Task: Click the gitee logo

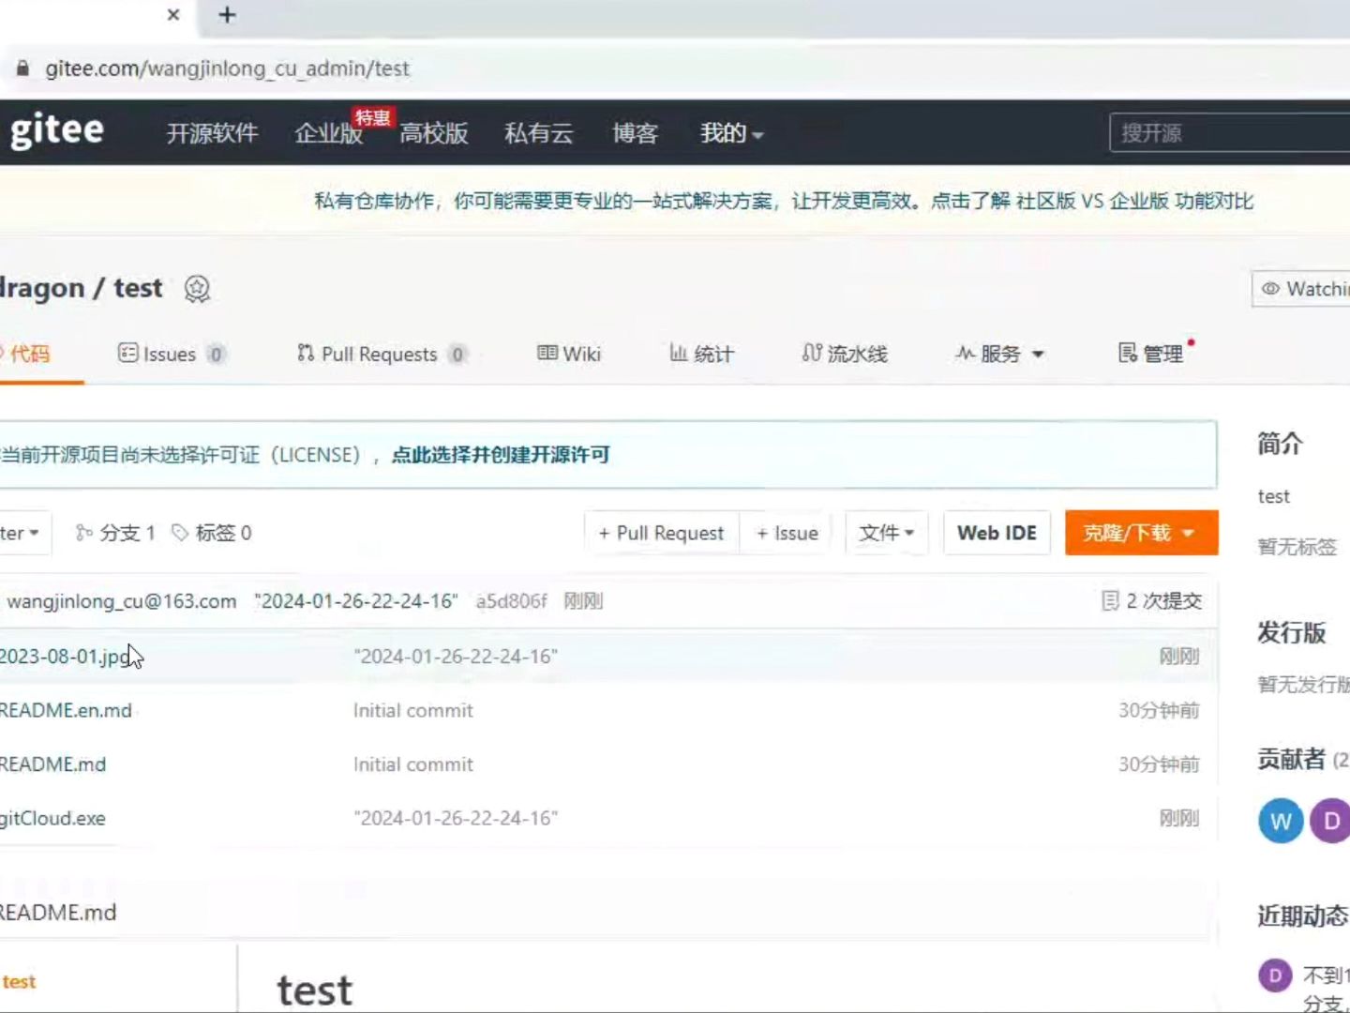Action: tap(56, 130)
